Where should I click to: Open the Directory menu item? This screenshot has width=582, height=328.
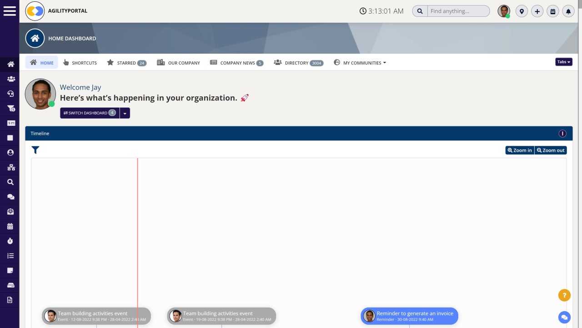click(x=298, y=63)
